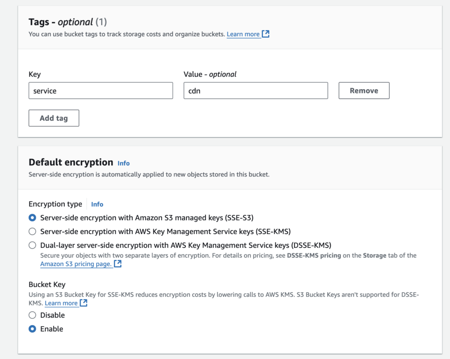
Task: Follow Learn more link under Bucket Key
Action: [x=61, y=303]
